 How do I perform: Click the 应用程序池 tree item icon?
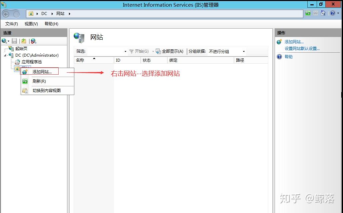coord(17,62)
